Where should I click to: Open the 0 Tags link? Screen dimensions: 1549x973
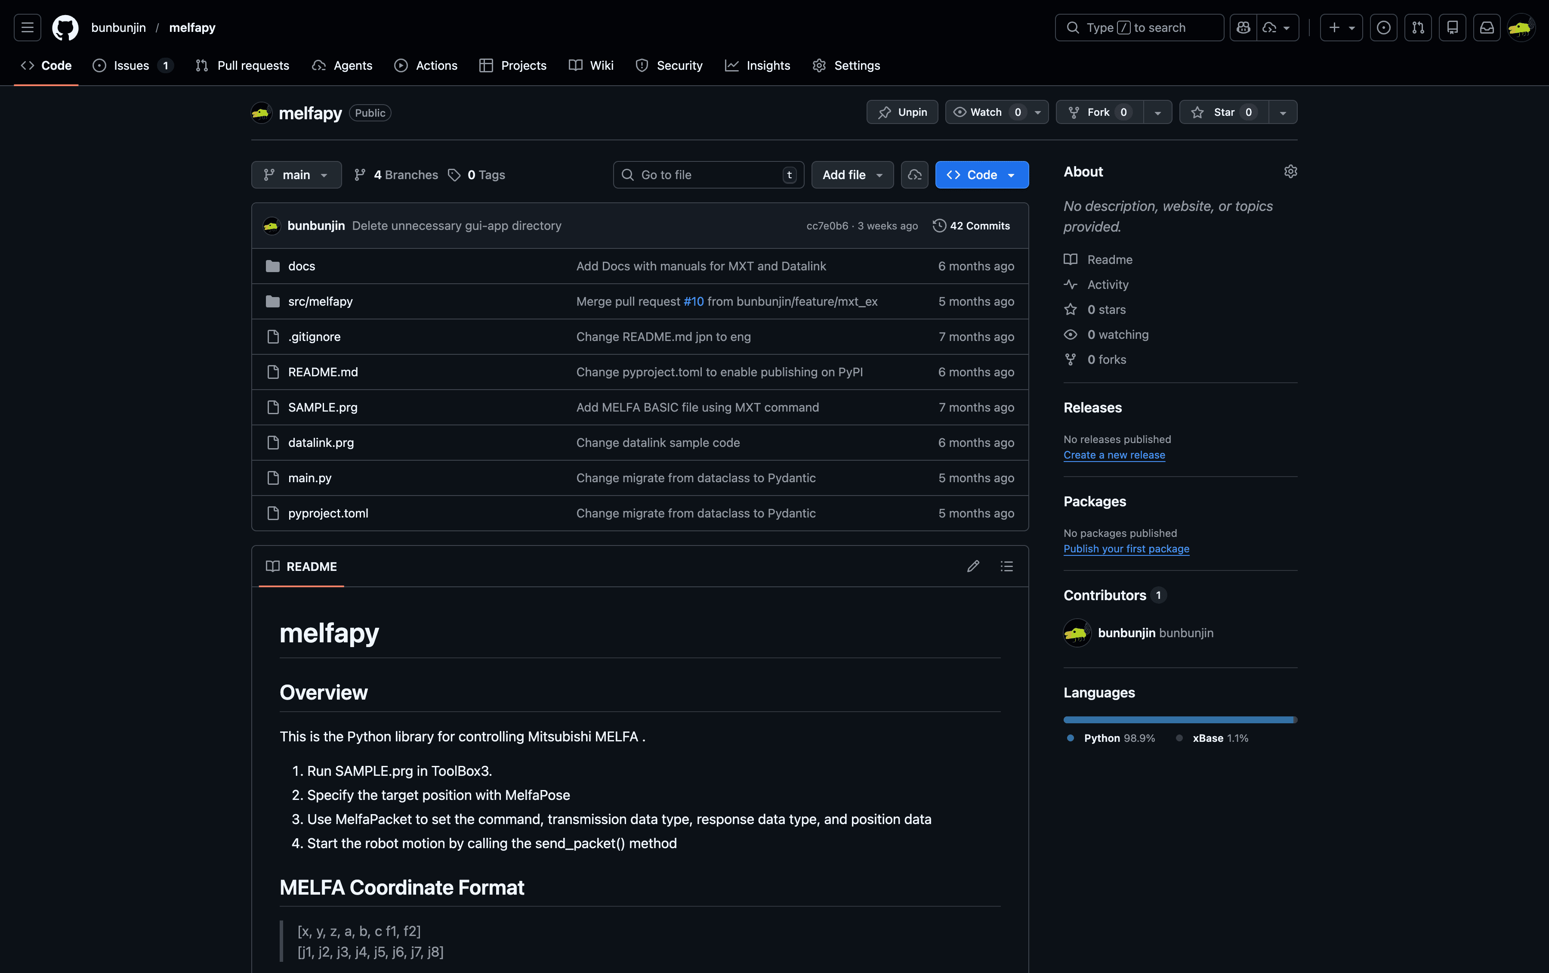point(476,175)
